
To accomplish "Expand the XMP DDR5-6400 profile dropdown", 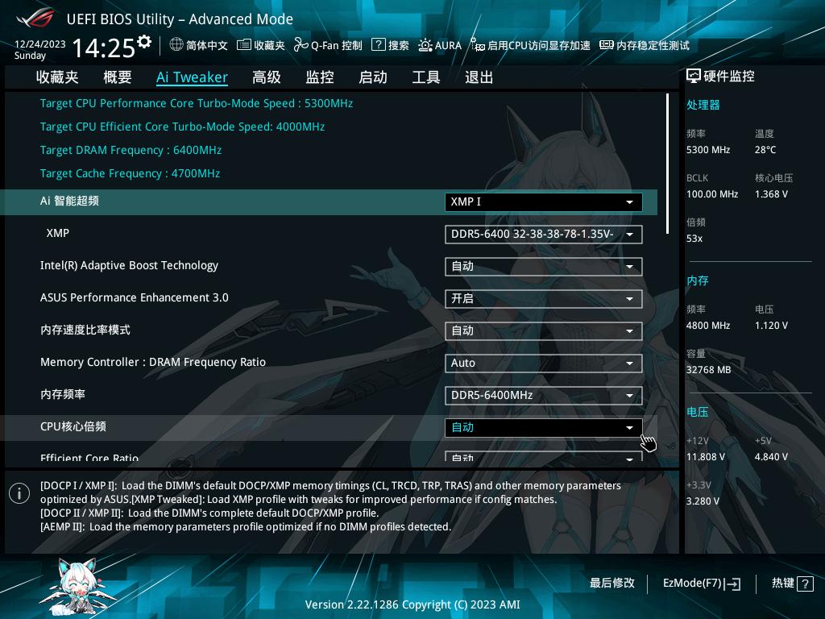I will pyautogui.click(x=544, y=235).
